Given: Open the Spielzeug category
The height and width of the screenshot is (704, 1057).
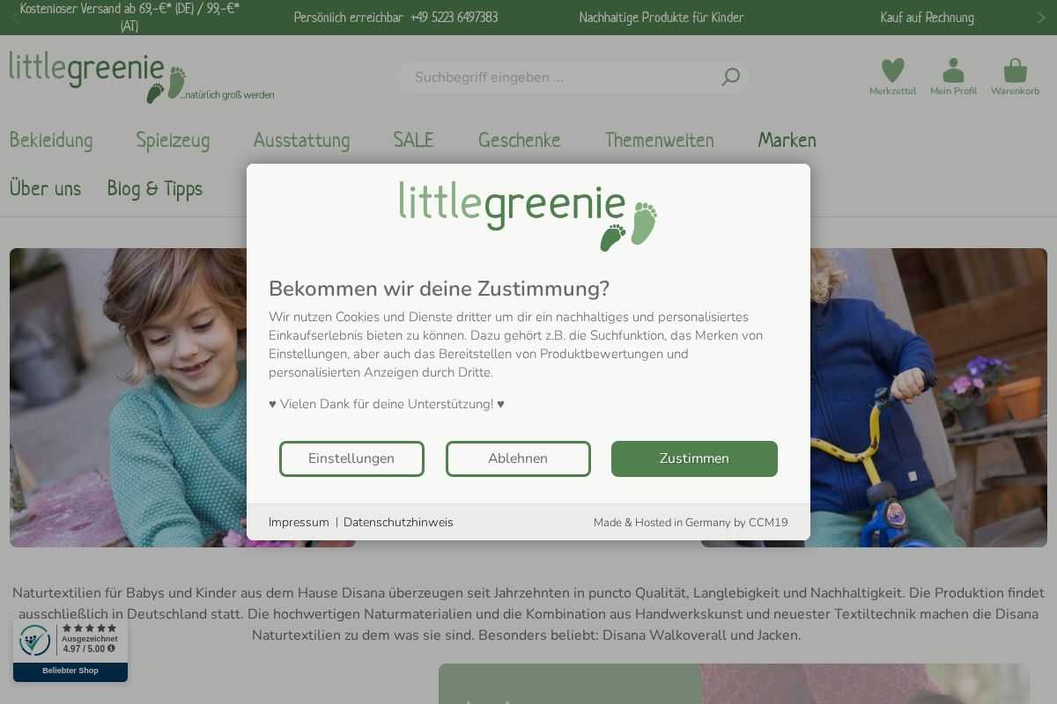Looking at the screenshot, I should (x=173, y=140).
